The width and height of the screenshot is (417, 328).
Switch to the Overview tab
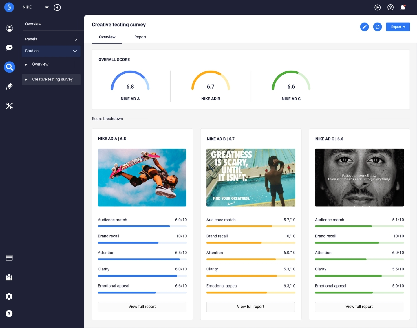(107, 37)
